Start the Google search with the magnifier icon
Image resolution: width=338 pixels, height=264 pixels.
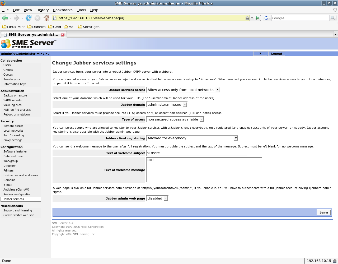[x=333, y=18]
